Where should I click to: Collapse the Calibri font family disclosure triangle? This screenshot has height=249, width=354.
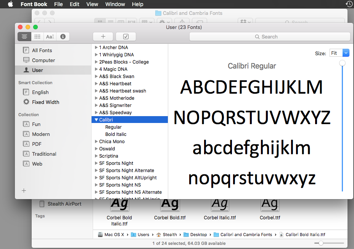click(x=96, y=119)
